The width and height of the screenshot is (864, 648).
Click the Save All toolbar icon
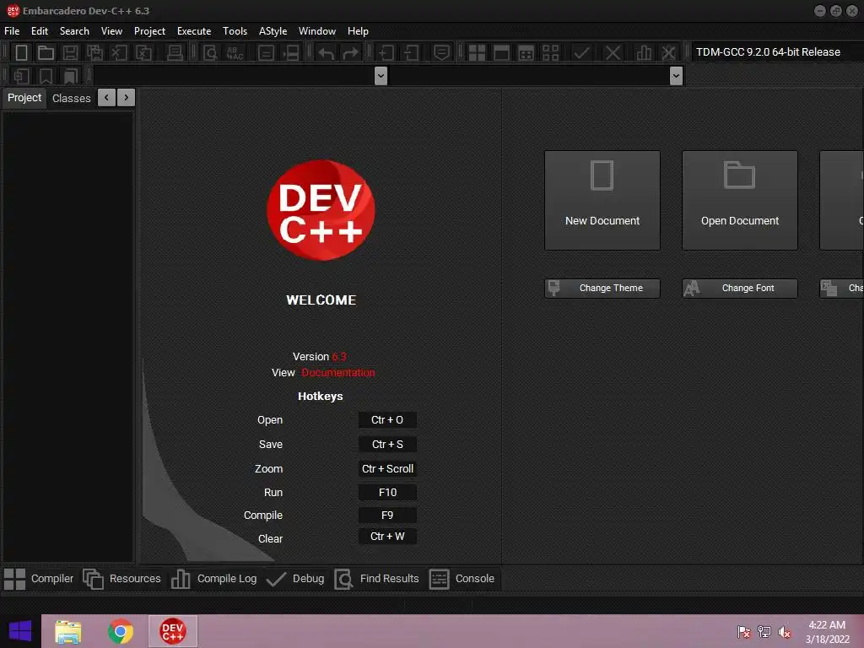pos(94,53)
